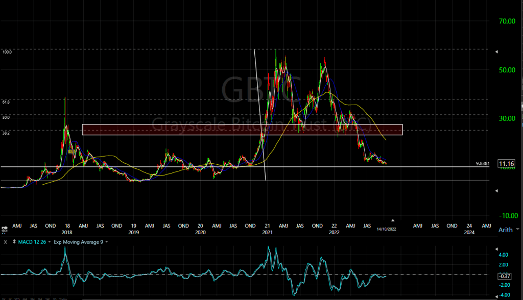Click the current price label 11.16
The width and height of the screenshot is (523, 300).
click(507, 164)
